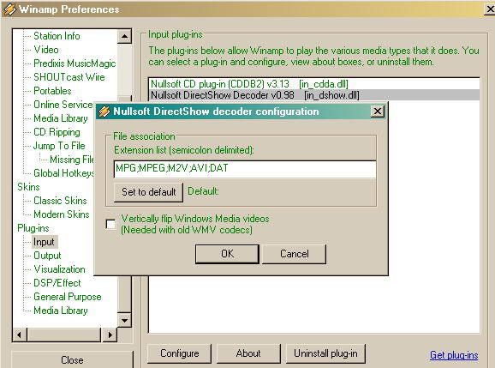Open the Output plug-ins page

pyautogui.click(x=47, y=256)
